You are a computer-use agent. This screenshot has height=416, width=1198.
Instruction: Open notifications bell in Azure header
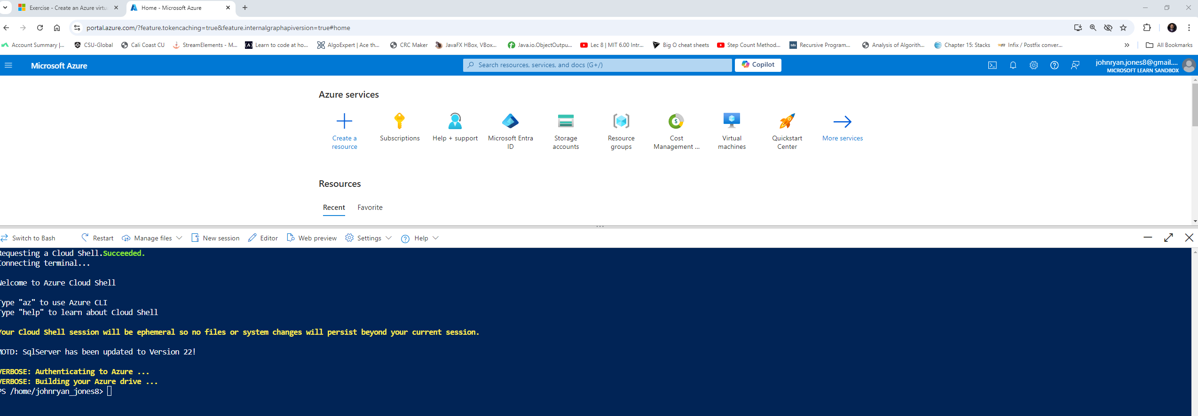(x=1013, y=65)
